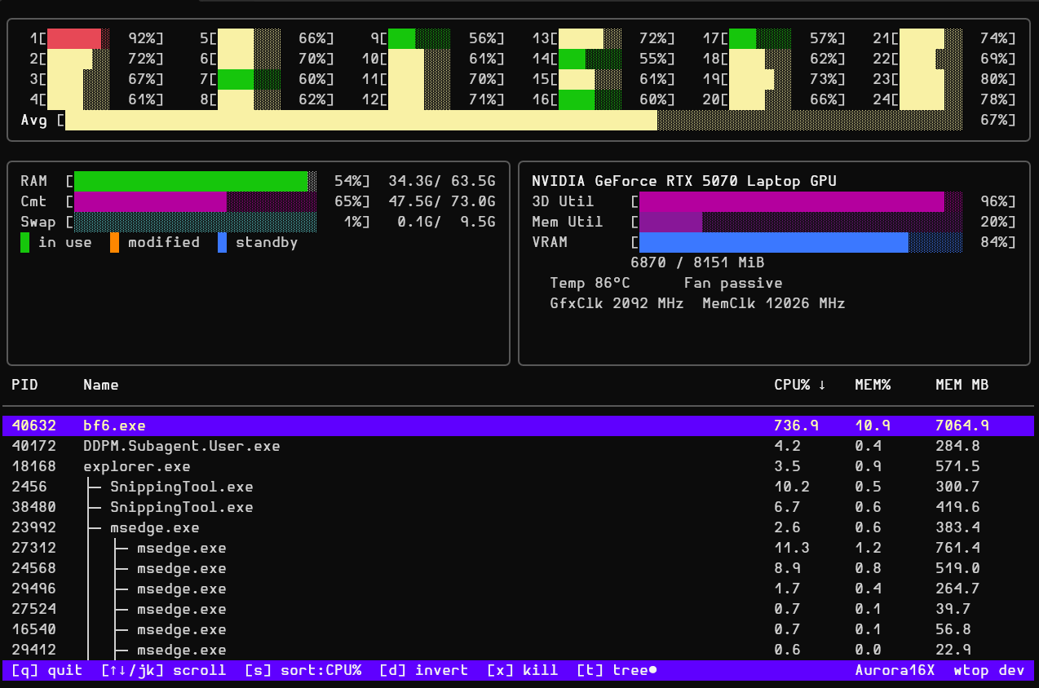Click the [q] quit shortcut
This screenshot has width=1039, height=688.
coord(47,670)
